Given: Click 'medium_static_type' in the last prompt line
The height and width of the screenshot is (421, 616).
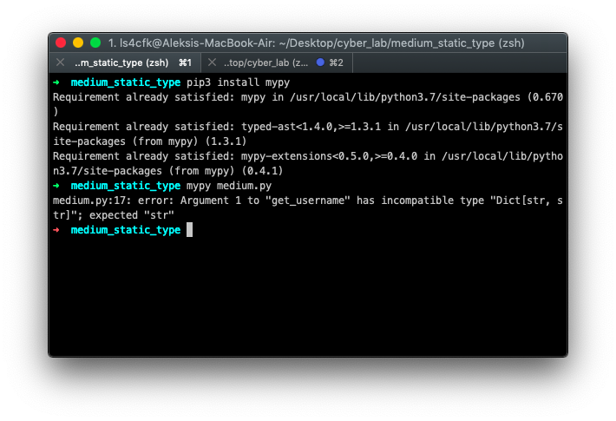Looking at the screenshot, I should pos(126,230).
